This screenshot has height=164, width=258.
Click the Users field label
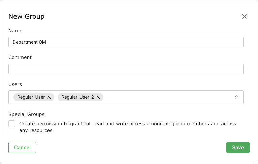pos(15,84)
